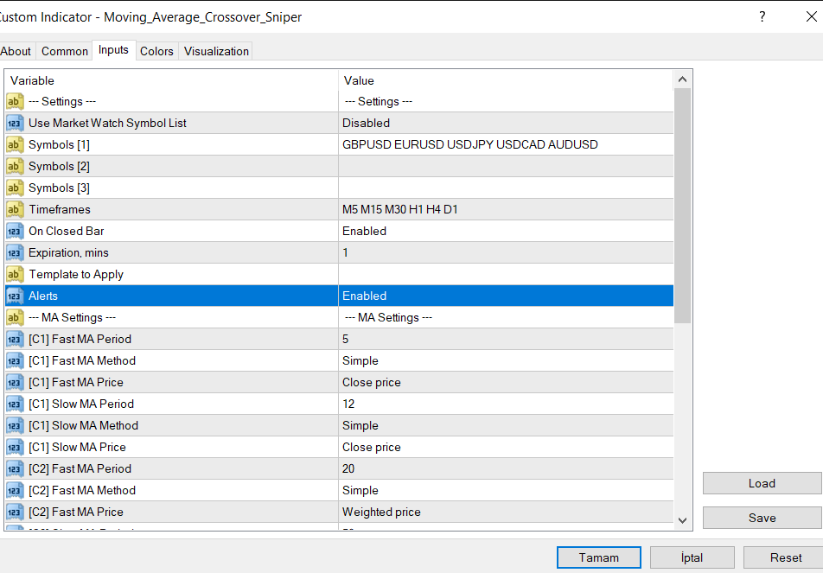Click the Reset button

[786, 557]
